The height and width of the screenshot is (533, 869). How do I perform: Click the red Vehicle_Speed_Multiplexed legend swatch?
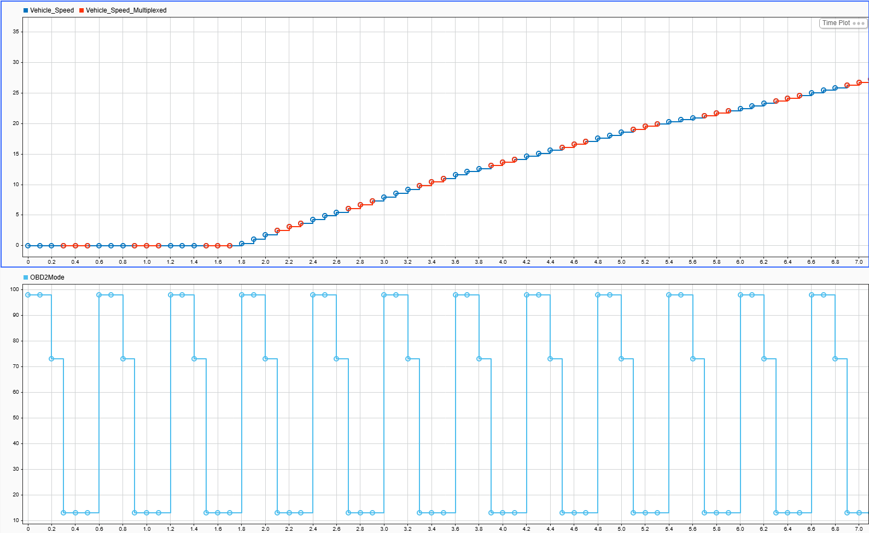(81, 10)
